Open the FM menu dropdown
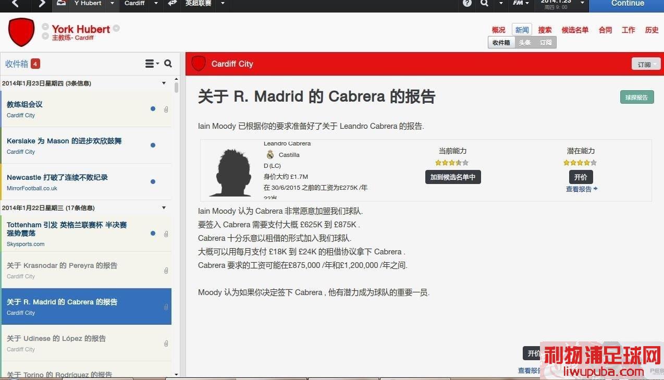Viewport: 664px width, 380px height. coord(521,4)
